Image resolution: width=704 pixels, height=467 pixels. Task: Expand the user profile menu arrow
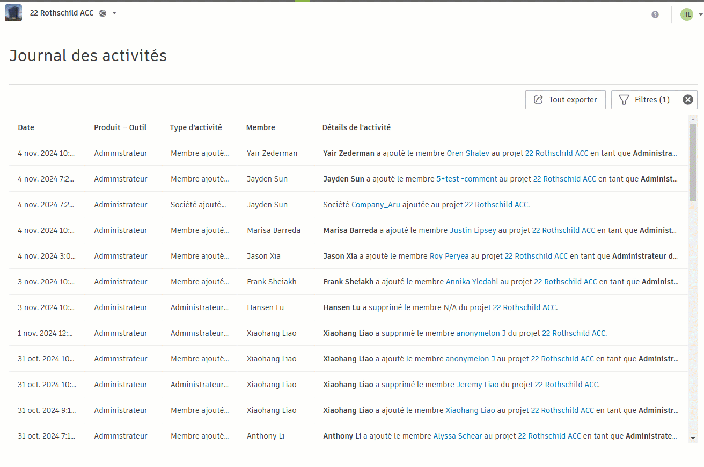pos(701,15)
